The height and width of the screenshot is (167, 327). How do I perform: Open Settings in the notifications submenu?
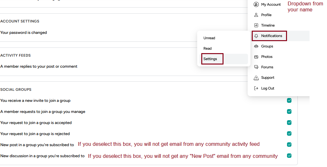coord(210,59)
